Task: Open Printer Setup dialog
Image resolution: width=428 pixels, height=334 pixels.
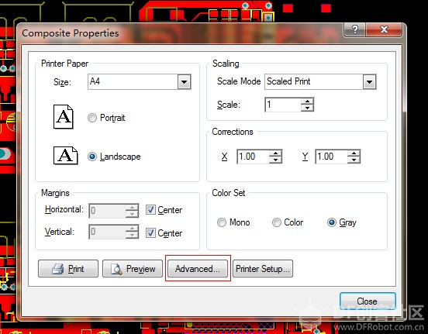Action: pos(263,269)
